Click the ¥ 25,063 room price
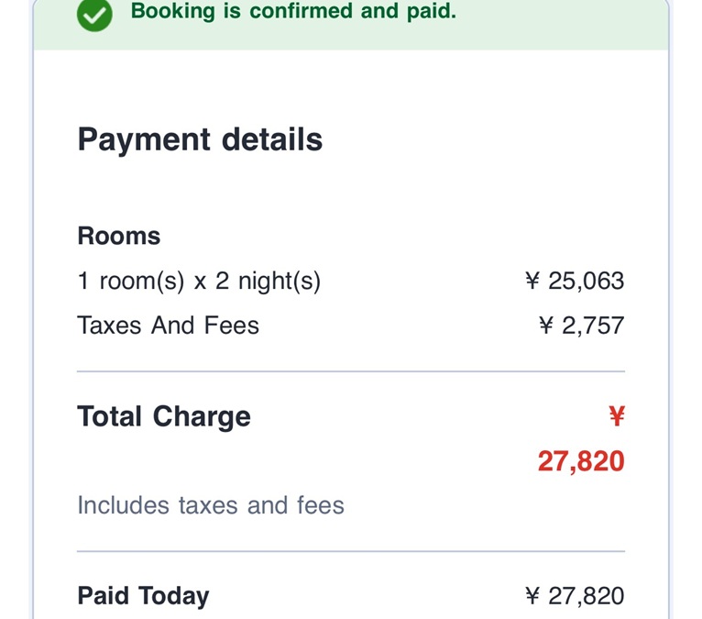The width and height of the screenshot is (702, 619). [x=575, y=281]
